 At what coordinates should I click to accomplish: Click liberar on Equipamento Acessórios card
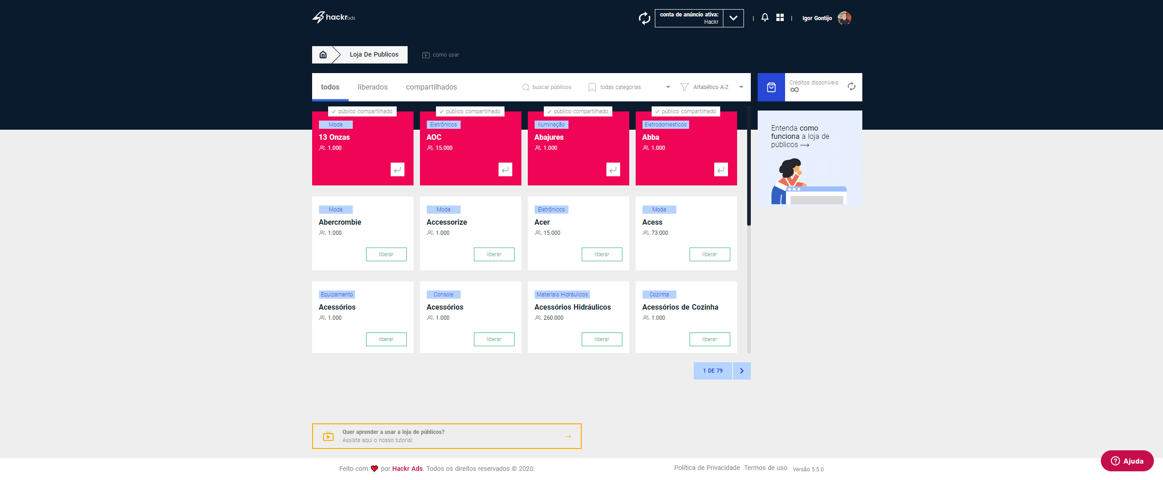(x=386, y=339)
